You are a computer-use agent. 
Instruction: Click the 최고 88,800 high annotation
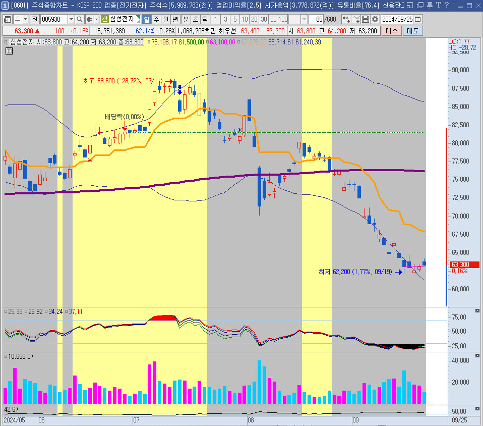123,81
